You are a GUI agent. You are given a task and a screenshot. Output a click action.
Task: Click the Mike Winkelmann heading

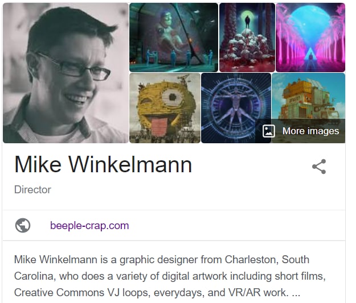coord(103,165)
